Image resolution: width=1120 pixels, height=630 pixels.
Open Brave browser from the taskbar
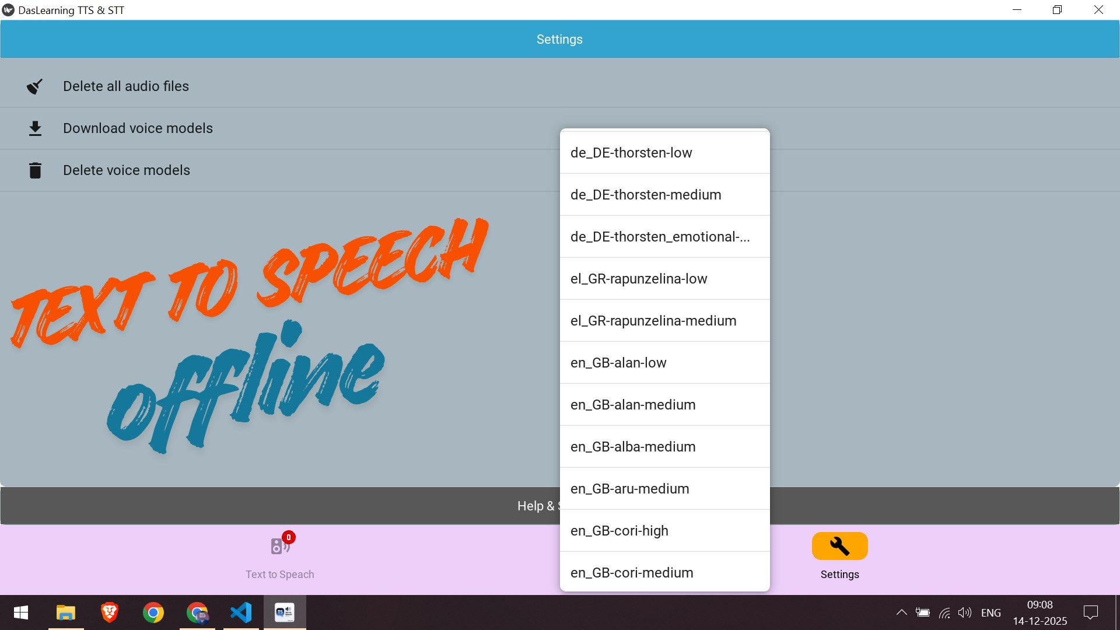tap(110, 612)
